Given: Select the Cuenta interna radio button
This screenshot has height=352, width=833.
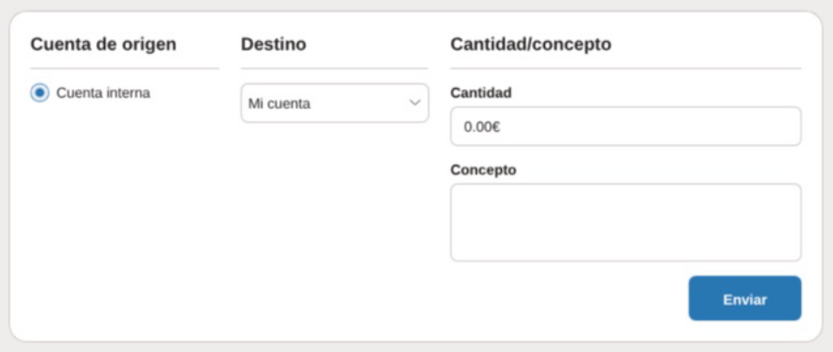Looking at the screenshot, I should tap(39, 93).
